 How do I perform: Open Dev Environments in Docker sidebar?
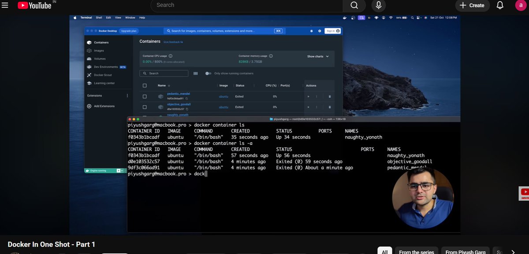107,67
